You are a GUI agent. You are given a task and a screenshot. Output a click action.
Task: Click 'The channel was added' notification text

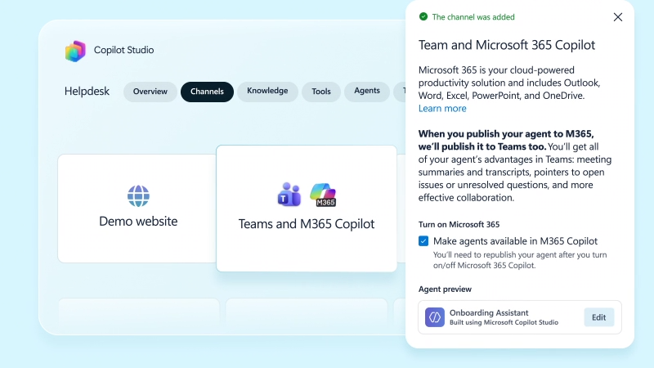[473, 17]
